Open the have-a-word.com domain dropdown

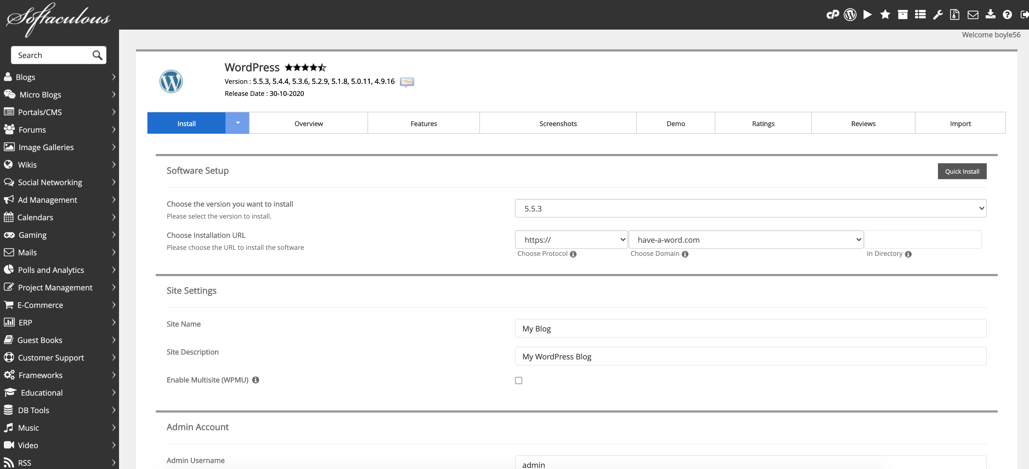[746, 239]
